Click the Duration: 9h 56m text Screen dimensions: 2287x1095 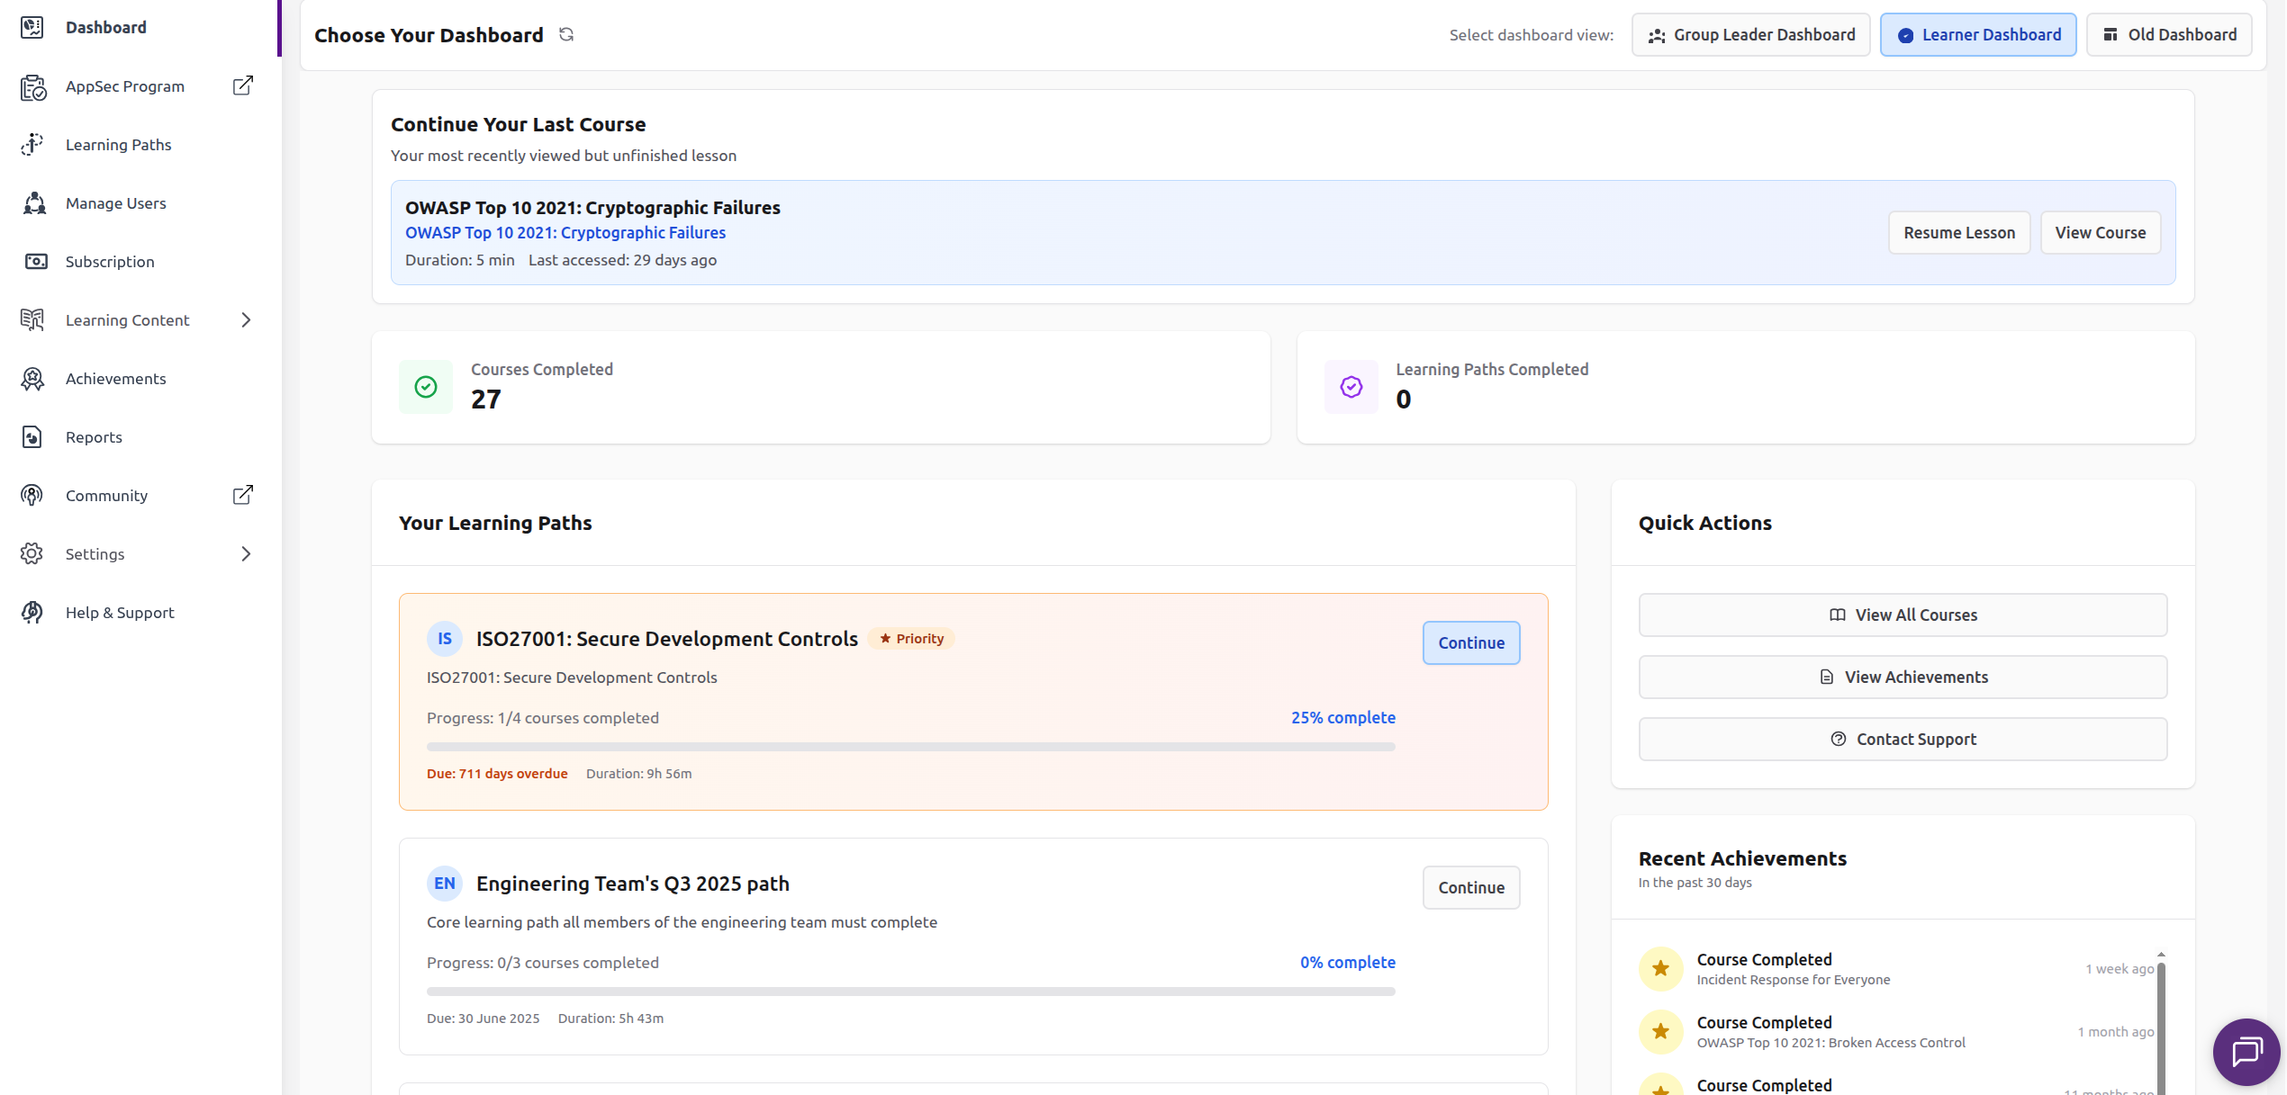tap(638, 774)
